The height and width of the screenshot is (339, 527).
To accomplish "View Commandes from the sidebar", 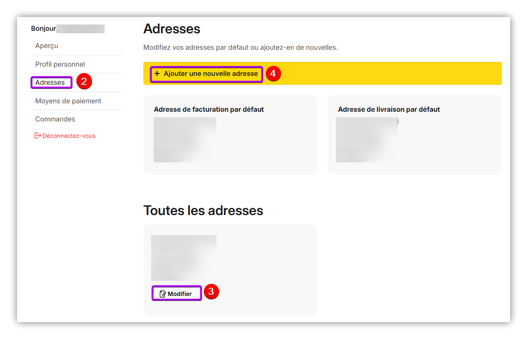I will (x=55, y=119).
